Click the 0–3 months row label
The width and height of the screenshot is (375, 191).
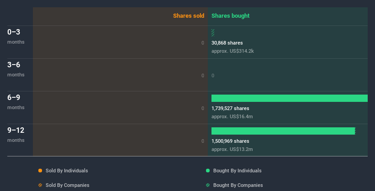click(16, 36)
